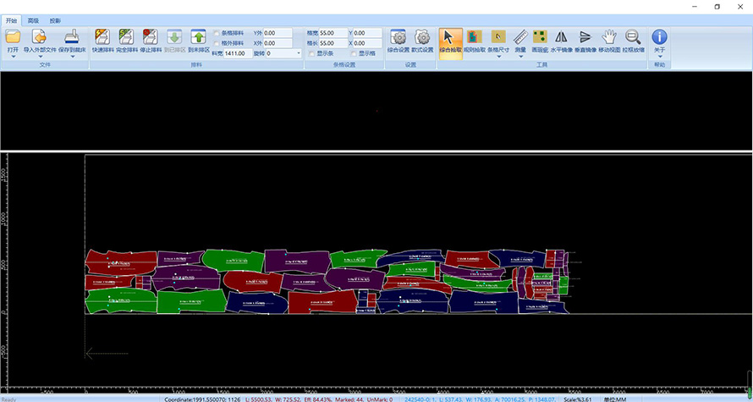This screenshot has height=402, width=753.
Task: Select the 拉框放缩 zoom magnifier tool
Action: pos(633,38)
